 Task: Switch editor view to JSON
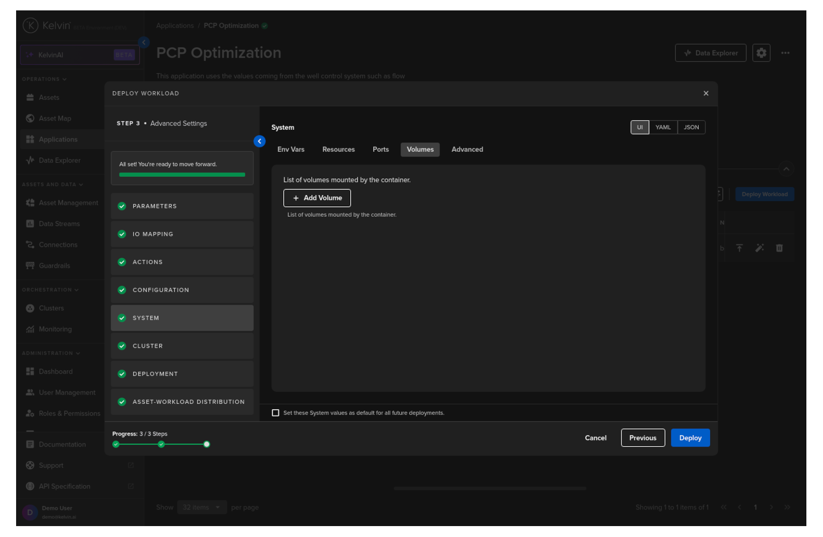coord(691,127)
